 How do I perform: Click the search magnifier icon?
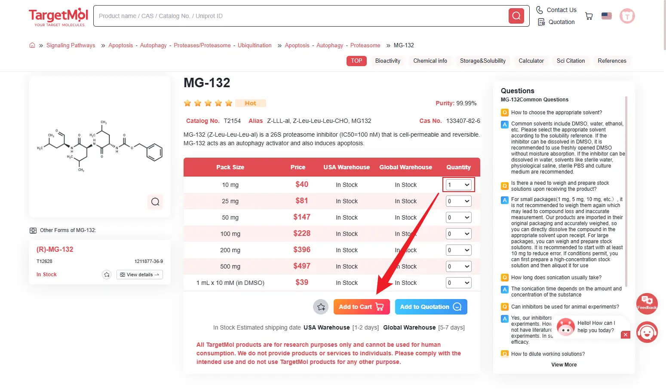coord(516,15)
